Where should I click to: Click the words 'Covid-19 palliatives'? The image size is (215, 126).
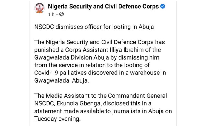(60, 73)
